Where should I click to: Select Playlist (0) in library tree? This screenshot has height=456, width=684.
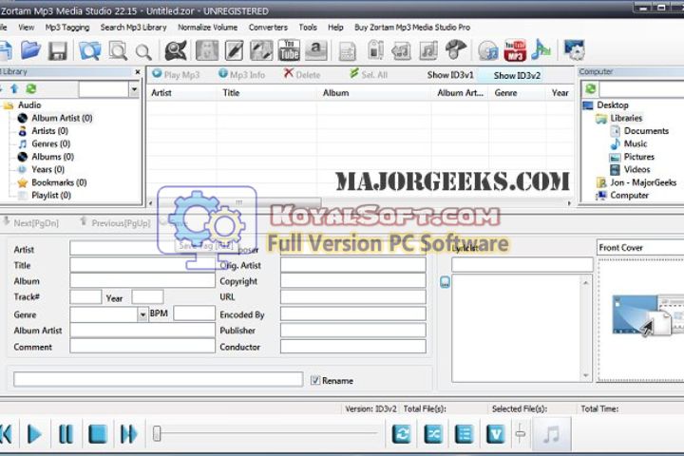[x=51, y=195]
